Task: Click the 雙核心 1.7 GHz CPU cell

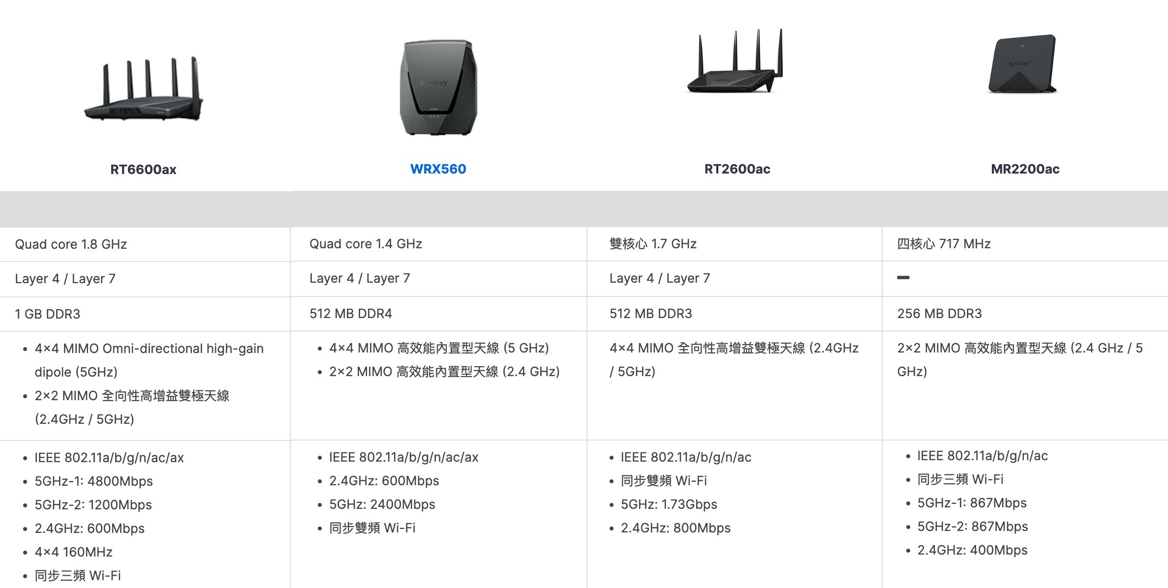Action: pyautogui.click(x=653, y=244)
